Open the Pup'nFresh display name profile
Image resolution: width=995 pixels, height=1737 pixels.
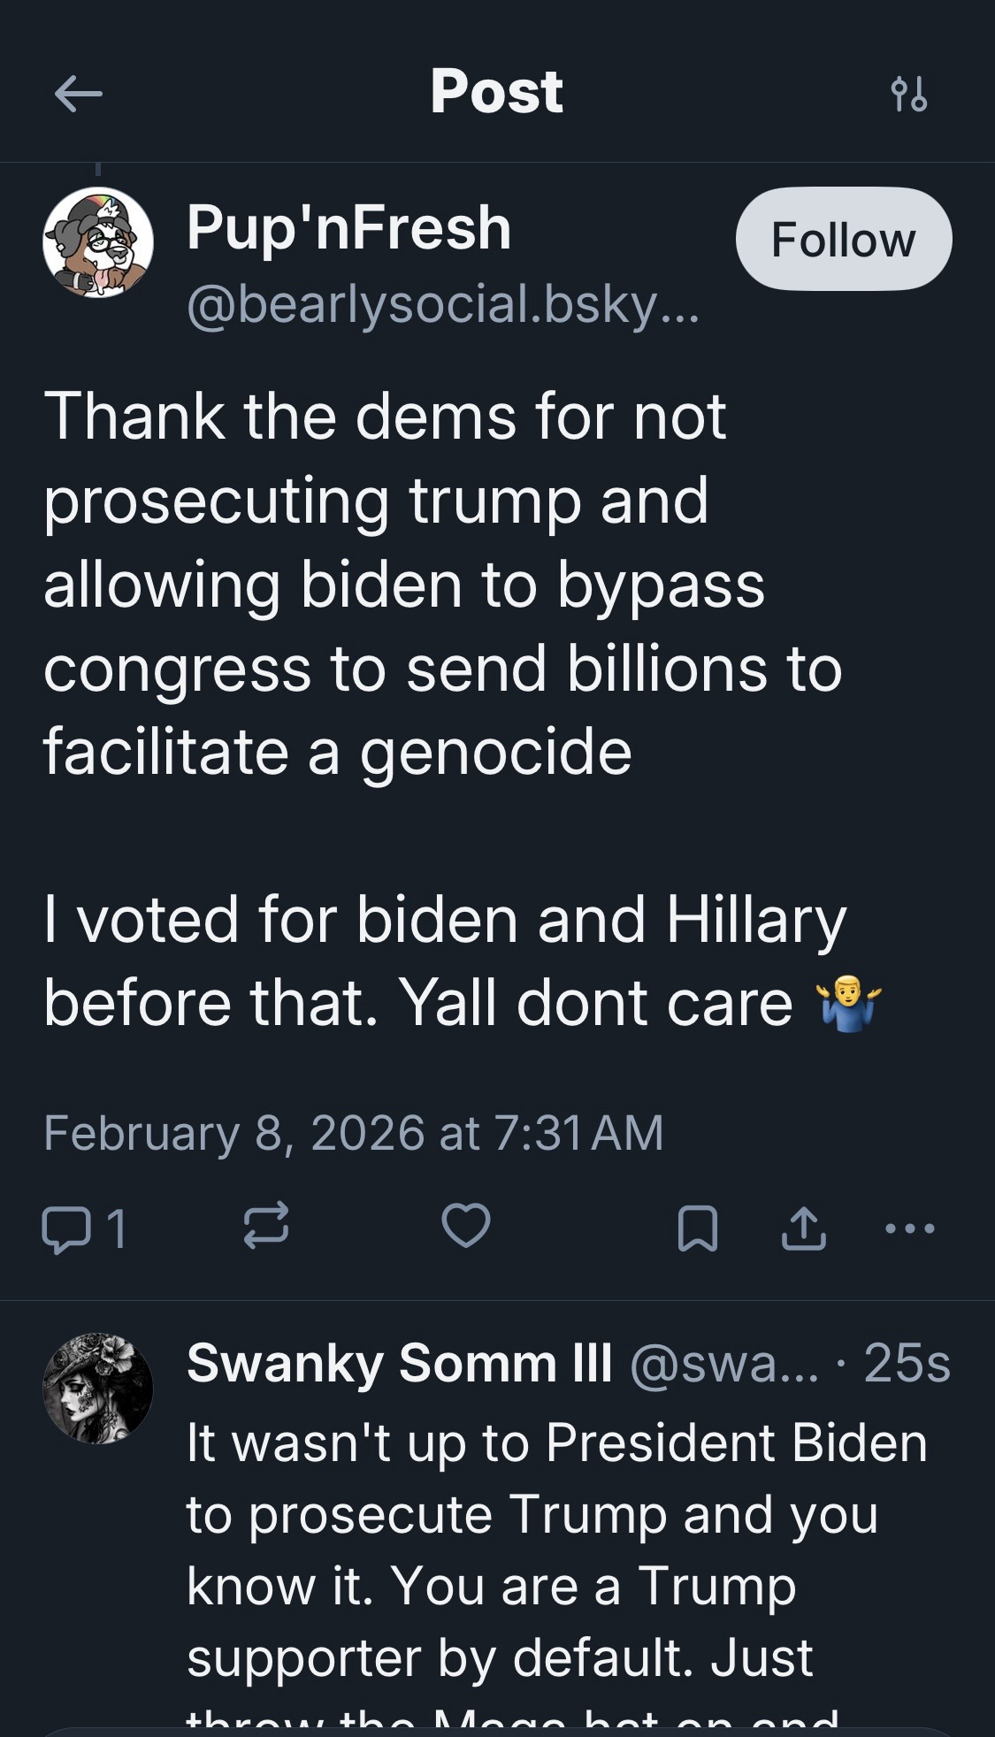(x=349, y=228)
